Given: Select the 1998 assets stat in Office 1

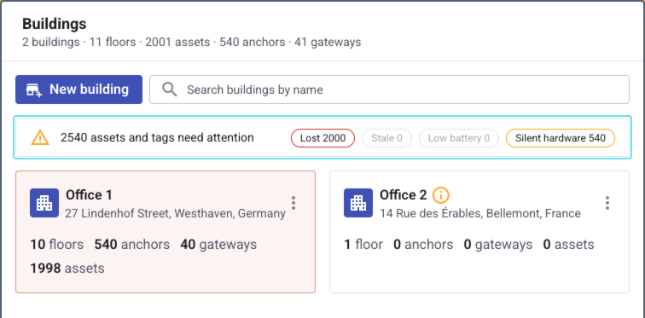Looking at the screenshot, I should coord(67,269).
